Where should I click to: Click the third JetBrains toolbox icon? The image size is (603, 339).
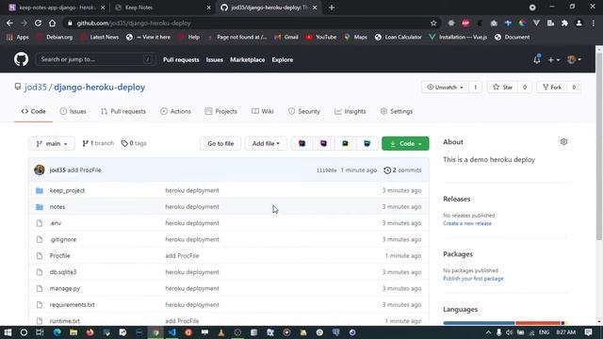[x=345, y=143]
